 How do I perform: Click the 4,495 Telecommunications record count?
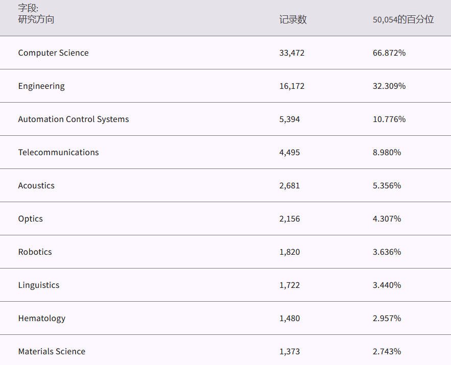(290, 153)
